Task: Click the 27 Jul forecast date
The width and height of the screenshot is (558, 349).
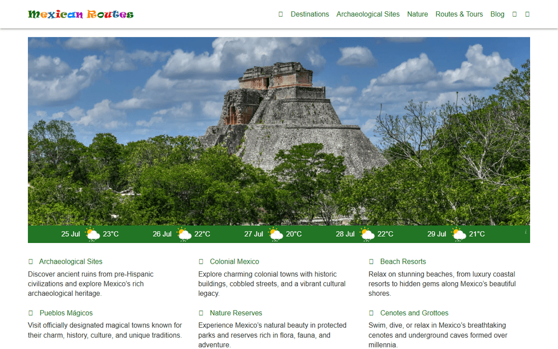Action: 253,234
